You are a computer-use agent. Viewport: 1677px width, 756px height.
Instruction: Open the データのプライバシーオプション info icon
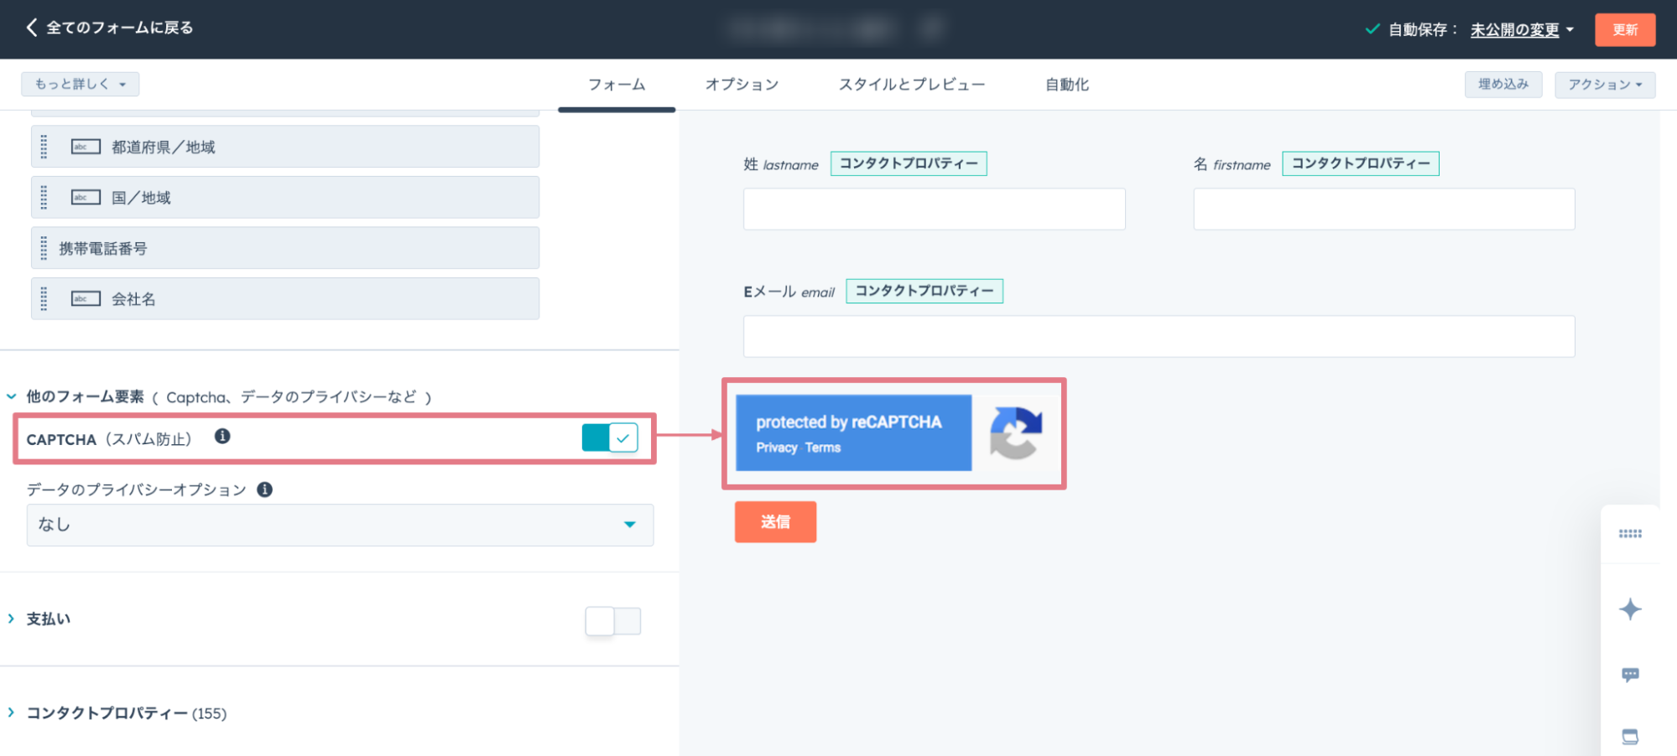tap(265, 489)
